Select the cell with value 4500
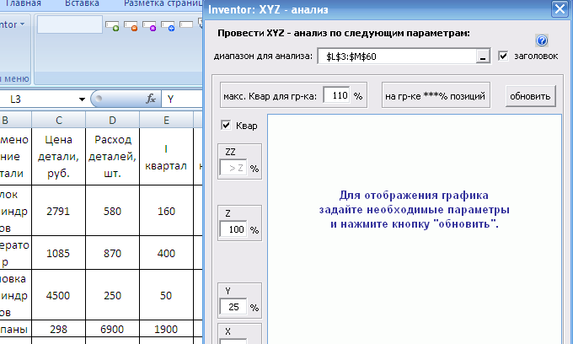Image resolution: width=573 pixels, height=344 pixels. tap(58, 295)
